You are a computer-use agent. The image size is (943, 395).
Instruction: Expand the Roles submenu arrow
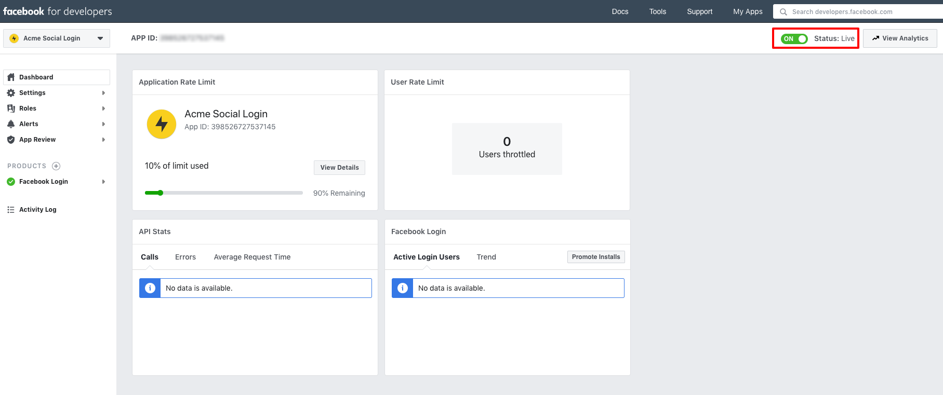coord(103,108)
